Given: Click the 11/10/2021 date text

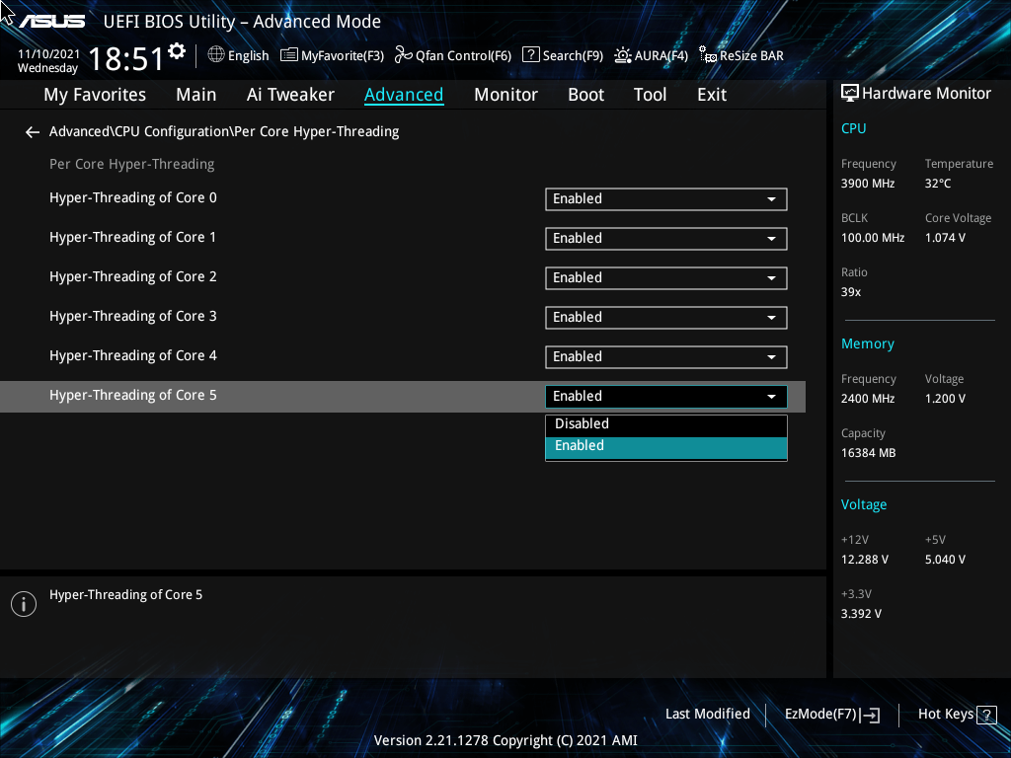Looking at the screenshot, I should coord(48,54).
